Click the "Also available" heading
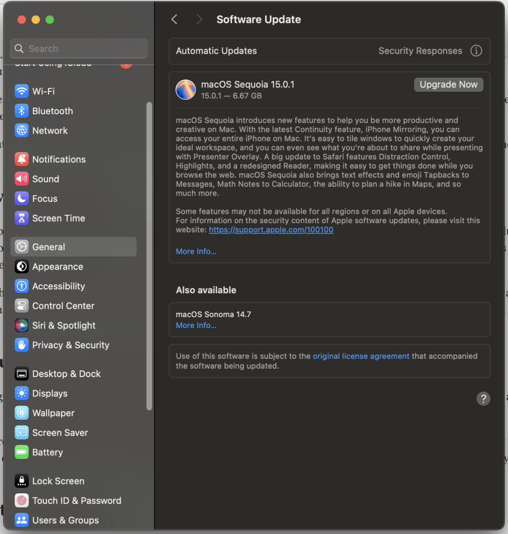Screen dimensions: 508x534 click(206, 290)
